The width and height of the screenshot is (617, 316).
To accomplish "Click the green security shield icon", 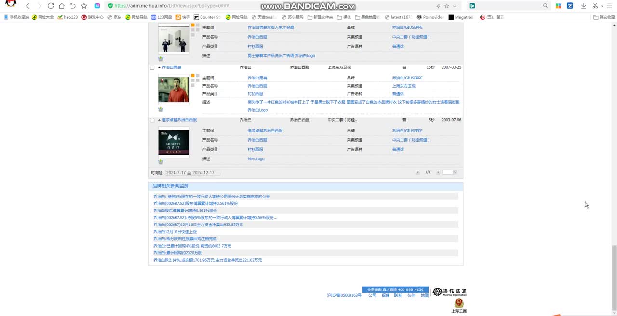I will 110,6.
